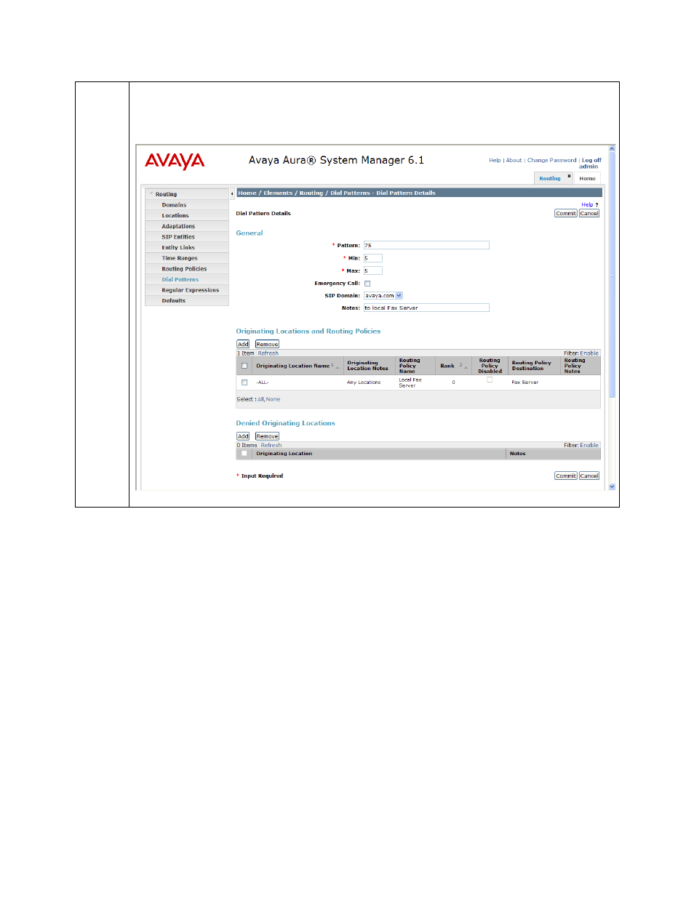The image size is (694, 898).
Task: Check the Denied Originating Locations header checkbox
Action: (x=244, y=454)
